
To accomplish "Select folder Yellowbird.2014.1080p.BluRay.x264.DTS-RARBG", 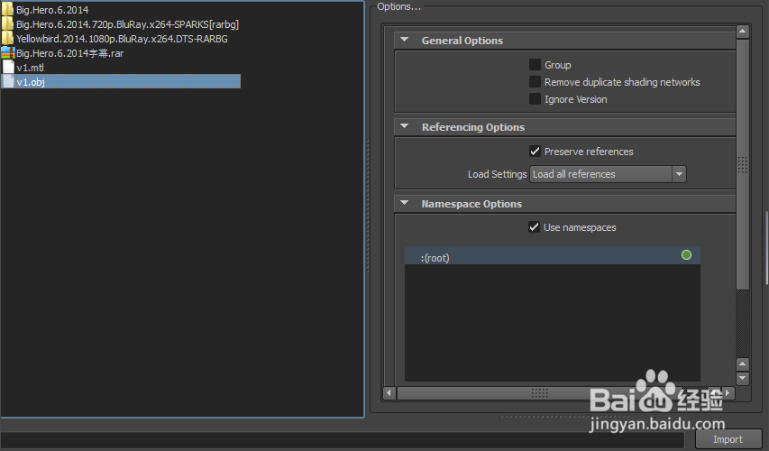I will click(122, 38).
